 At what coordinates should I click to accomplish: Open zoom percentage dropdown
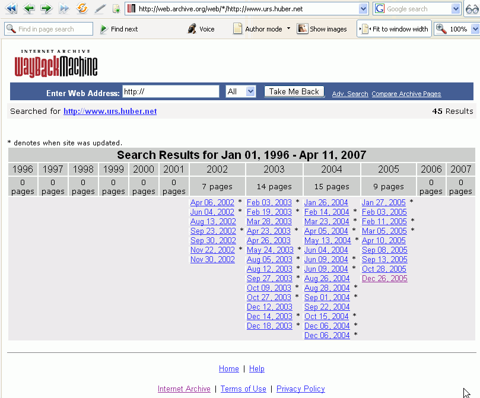475,29
